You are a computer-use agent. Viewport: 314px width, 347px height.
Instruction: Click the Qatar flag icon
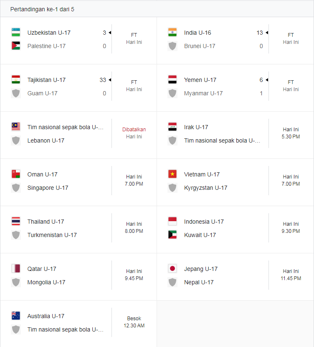(16, 269)
